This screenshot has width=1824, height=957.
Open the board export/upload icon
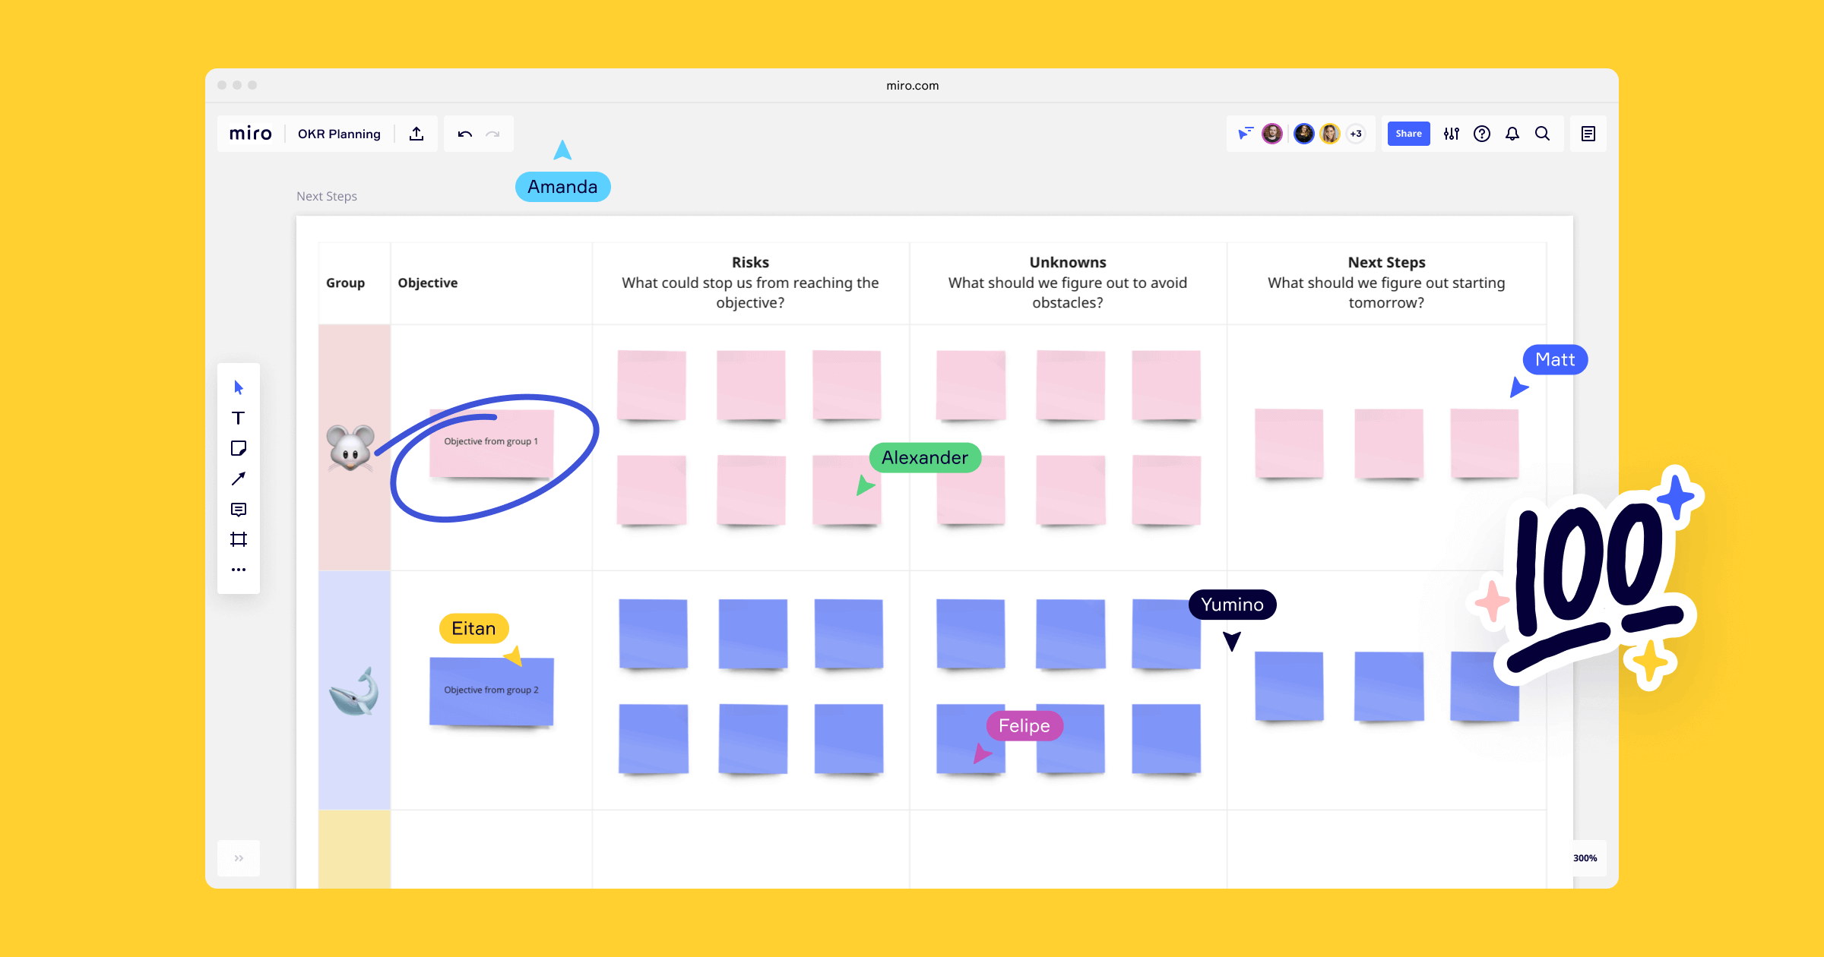(x=416, y=134)
